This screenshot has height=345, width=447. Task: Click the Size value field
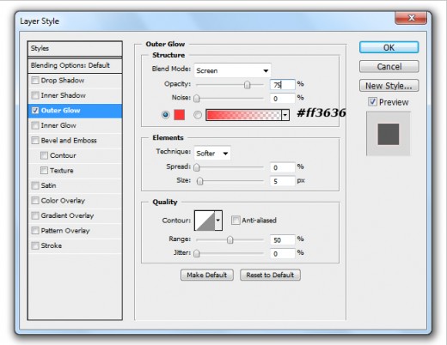coord(283,181)
